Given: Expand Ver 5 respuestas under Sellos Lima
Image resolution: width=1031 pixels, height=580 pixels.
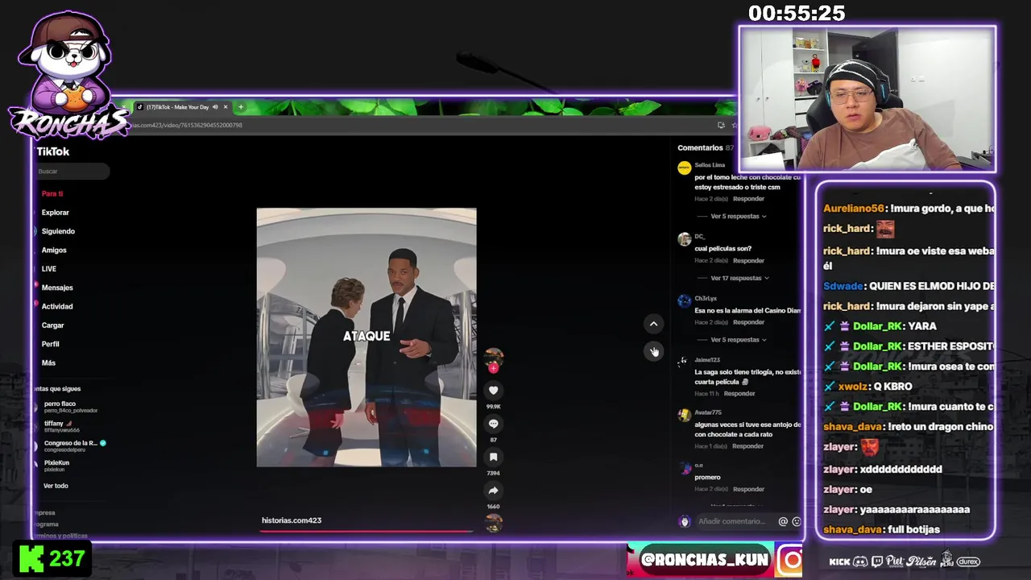Looking at the screenshot, I should point(738,217).
